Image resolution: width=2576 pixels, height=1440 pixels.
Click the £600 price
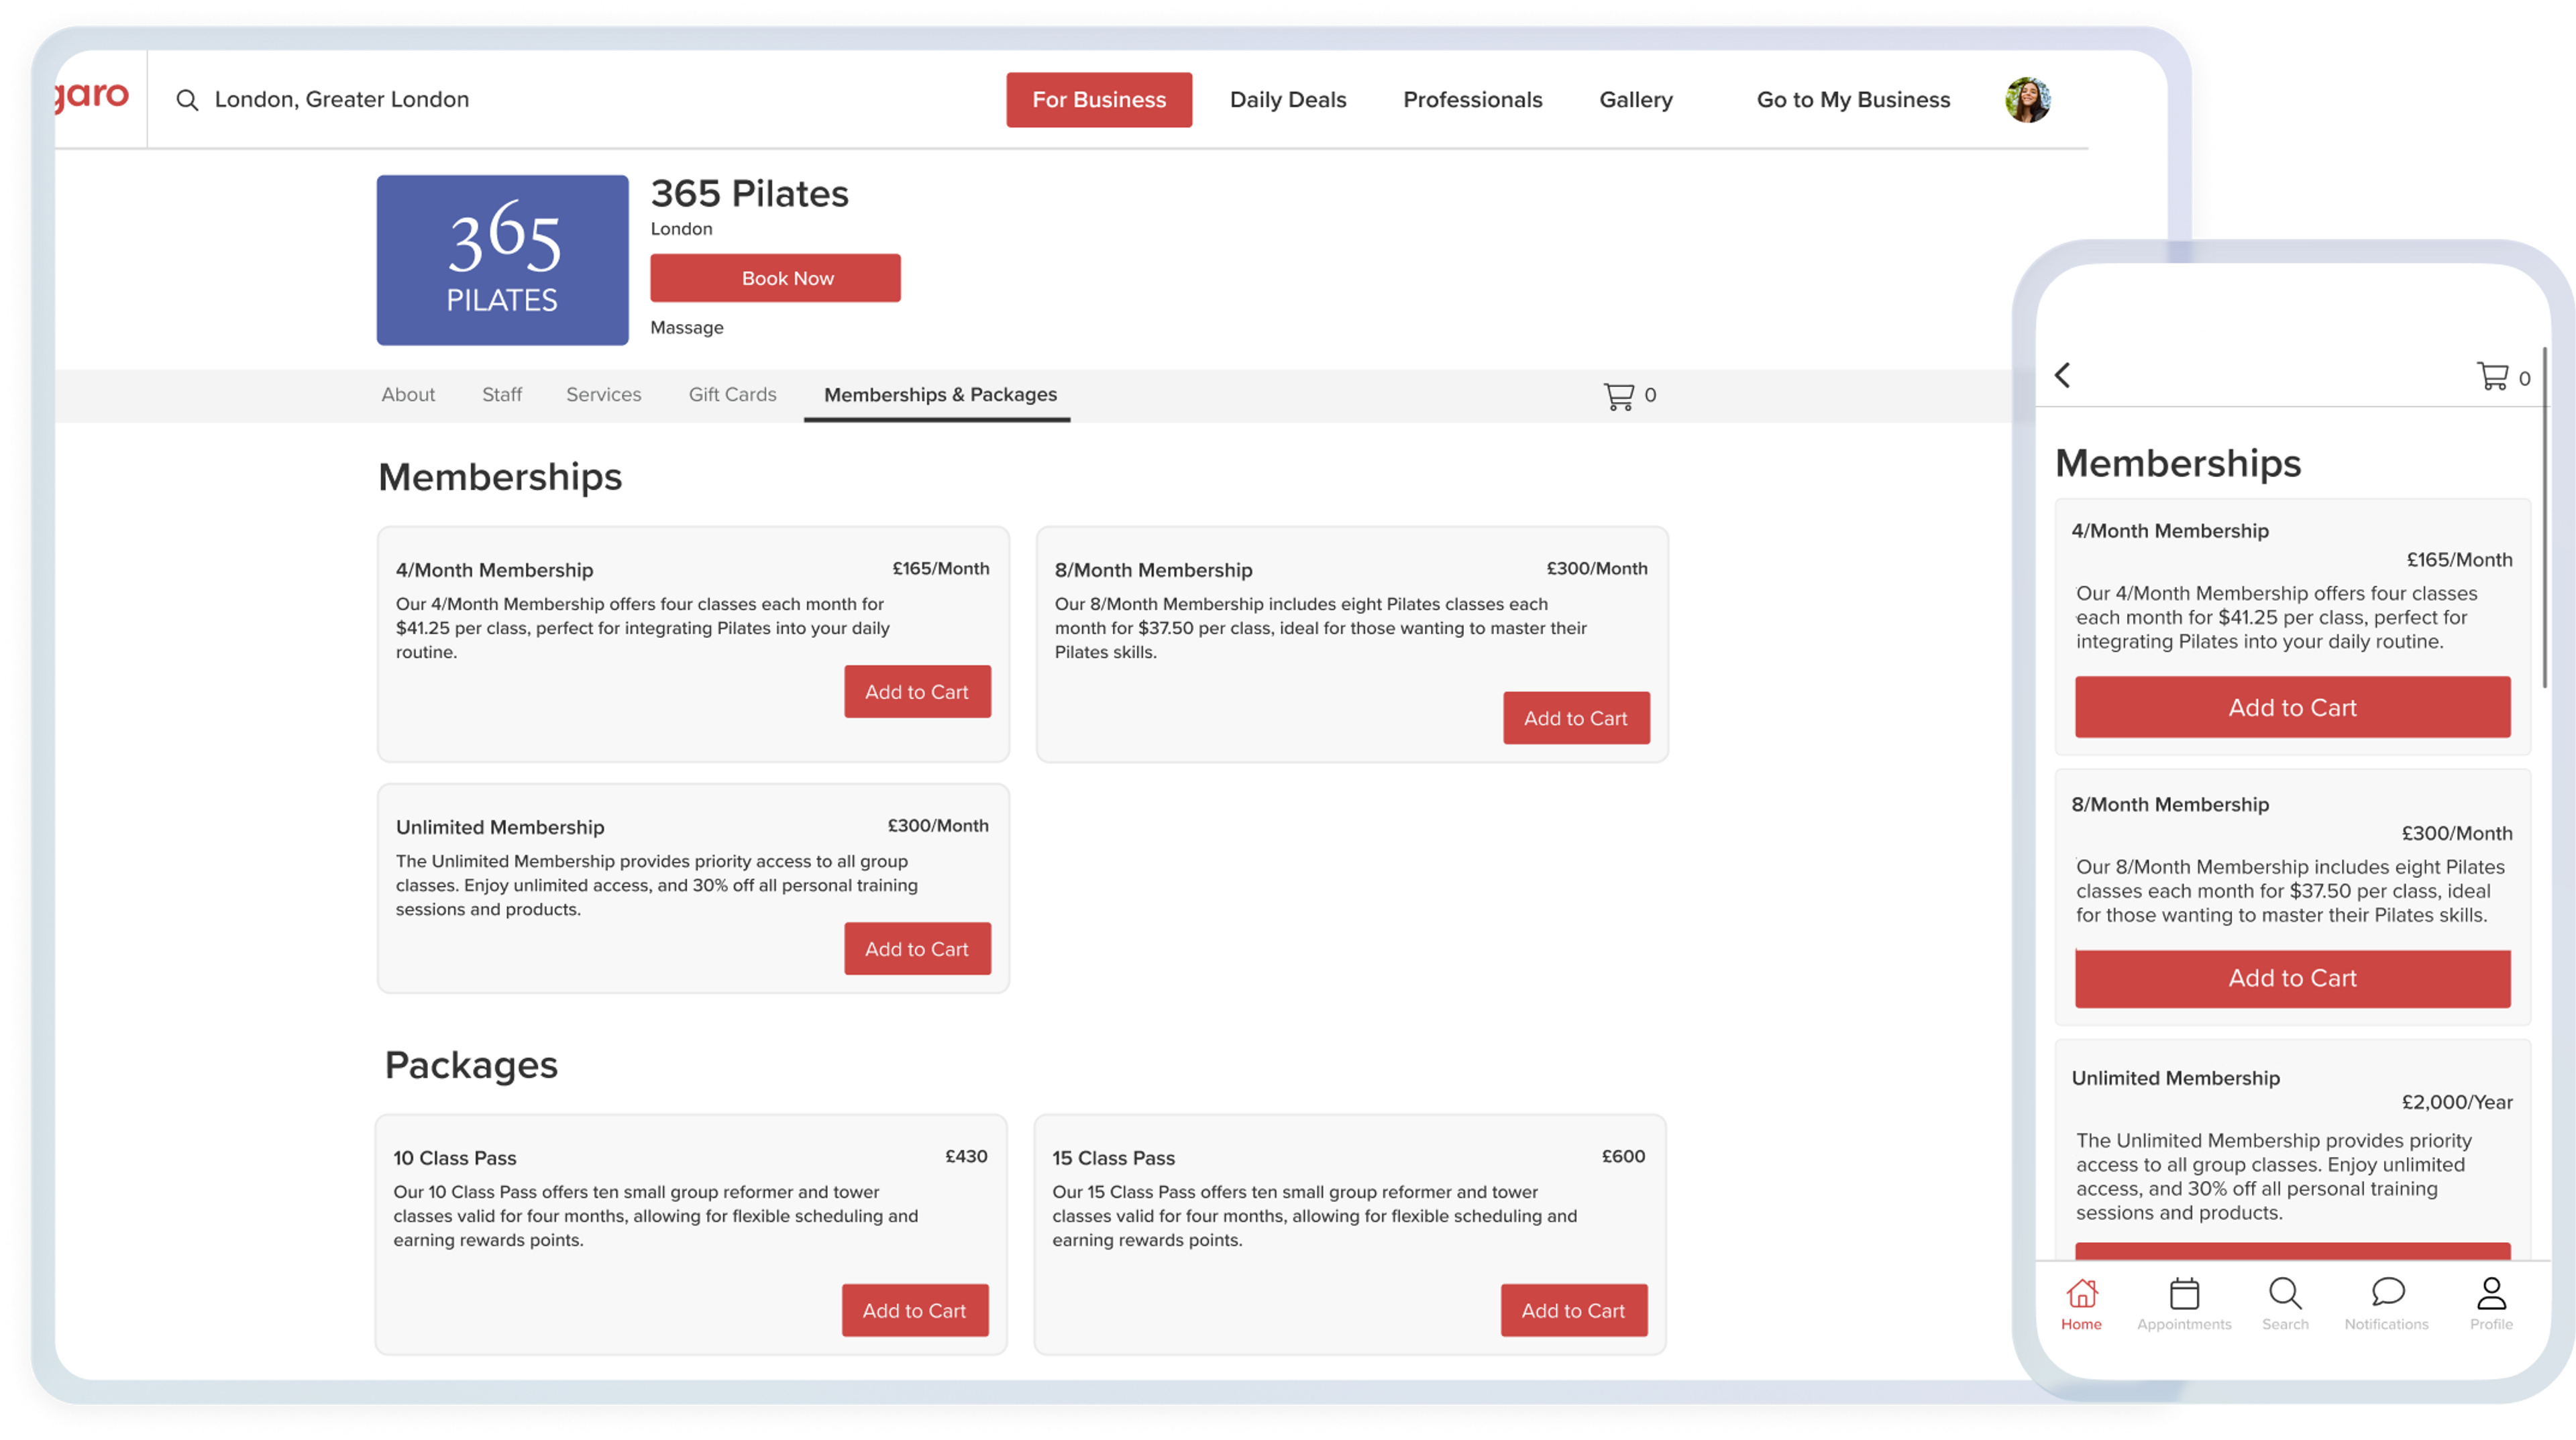coord(1623,1156)
